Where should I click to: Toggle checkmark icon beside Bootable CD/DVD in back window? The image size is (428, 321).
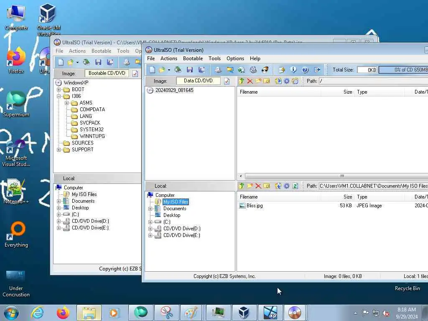point(135,74)
